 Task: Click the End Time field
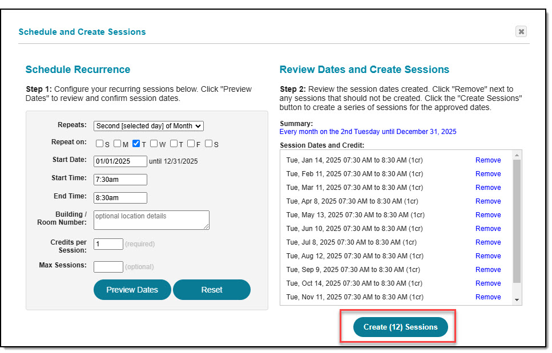120,198
